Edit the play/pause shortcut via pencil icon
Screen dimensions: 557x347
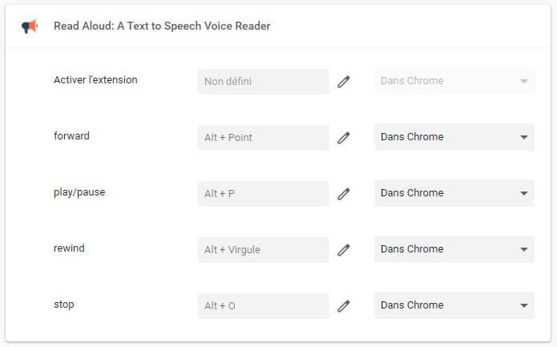point(344,194)
